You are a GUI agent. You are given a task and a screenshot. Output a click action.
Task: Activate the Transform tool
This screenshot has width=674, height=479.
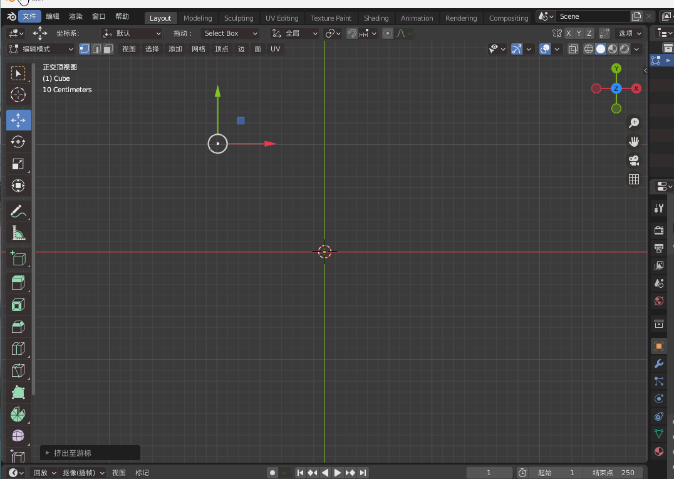18,186
